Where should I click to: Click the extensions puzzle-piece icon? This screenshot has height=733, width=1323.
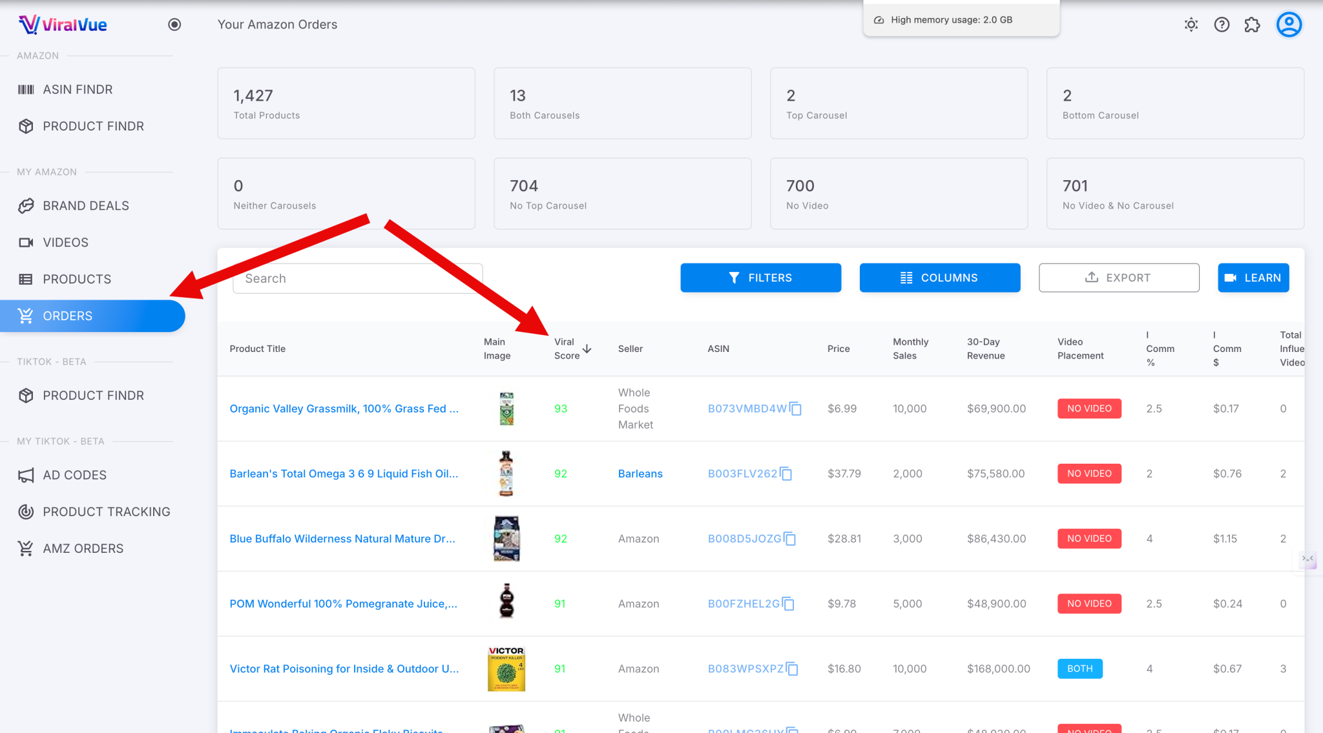coord(1252,24)
